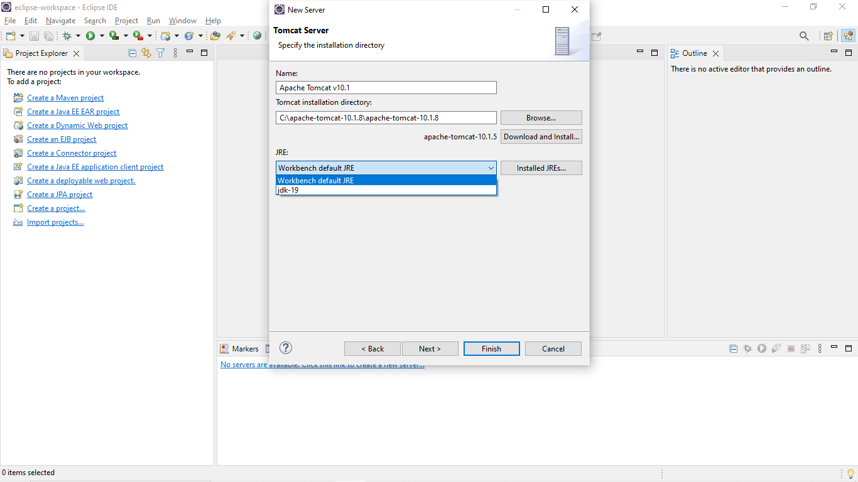This screenshot has height=482, width=858.
Task: Click the Save icon in the toolbar
Action: 34,36
